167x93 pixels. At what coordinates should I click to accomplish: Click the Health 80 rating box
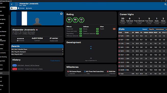pos(114,29)
